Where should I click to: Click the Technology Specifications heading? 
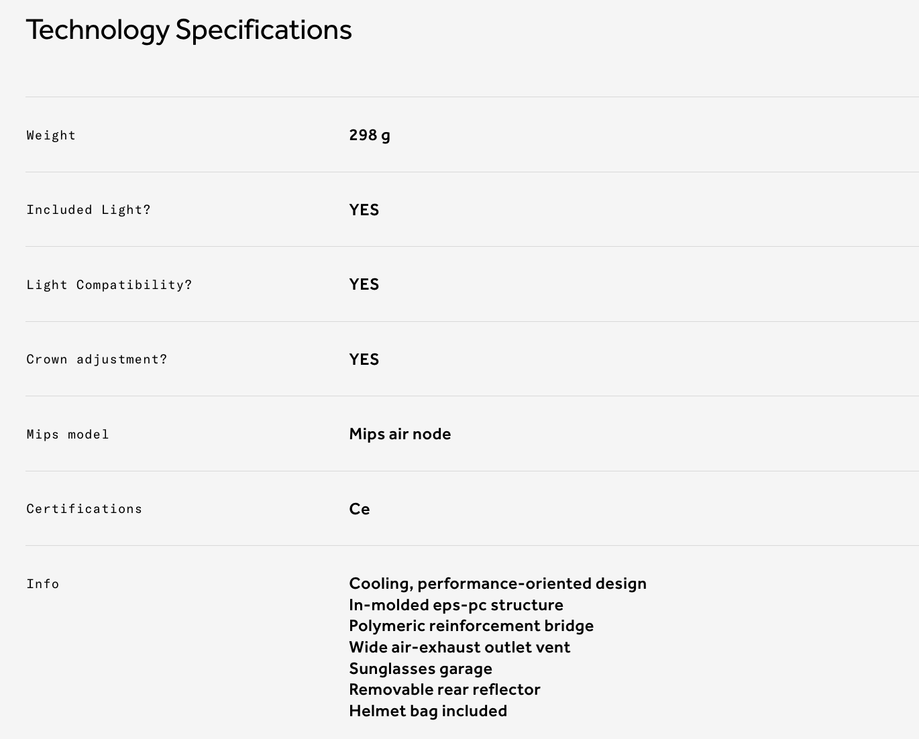[188, 30]
